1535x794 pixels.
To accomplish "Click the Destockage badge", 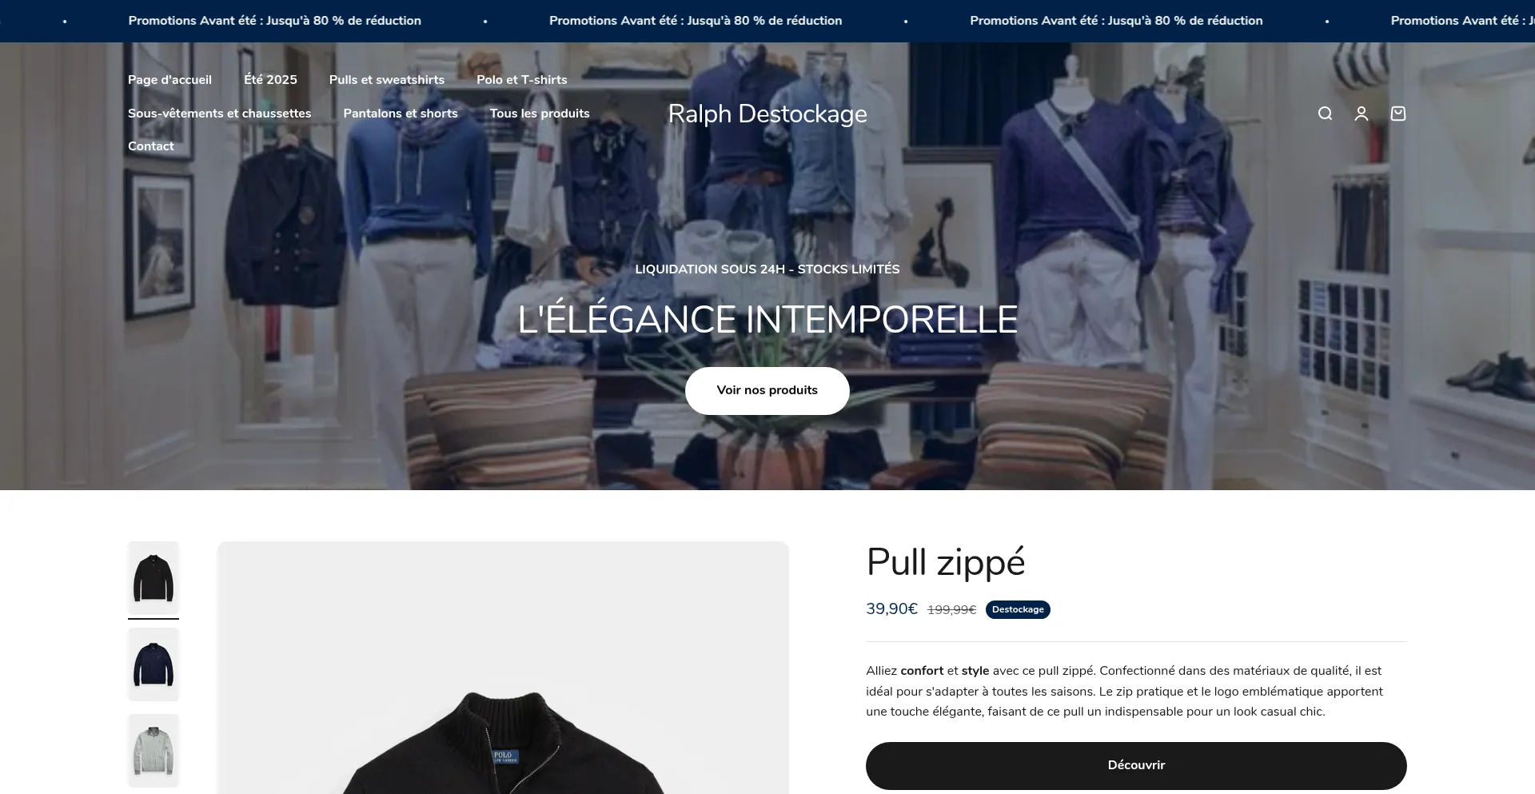I will click(1018, 609).
